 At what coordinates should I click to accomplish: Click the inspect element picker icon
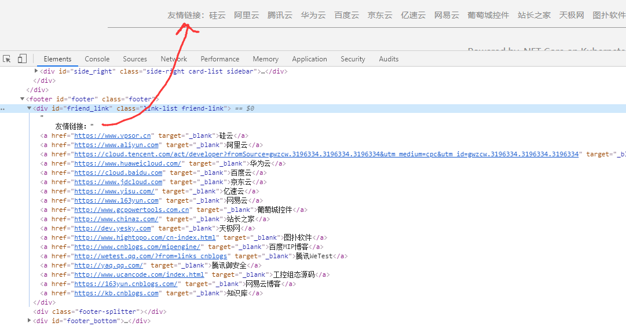coord(7,59)
